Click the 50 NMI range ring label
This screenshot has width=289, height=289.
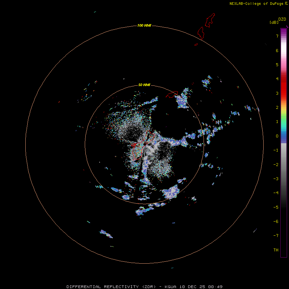tap(144, 85)
